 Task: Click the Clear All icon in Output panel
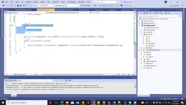click(66, 80)
